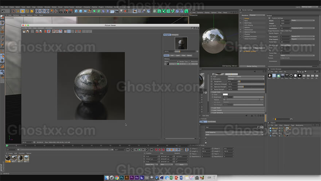Open the Picture Viewer File menu

pos(26,28)
